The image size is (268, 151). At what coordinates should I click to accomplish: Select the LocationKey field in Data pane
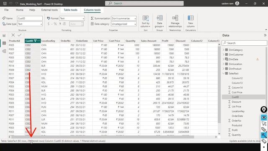(x=238, y=111)
